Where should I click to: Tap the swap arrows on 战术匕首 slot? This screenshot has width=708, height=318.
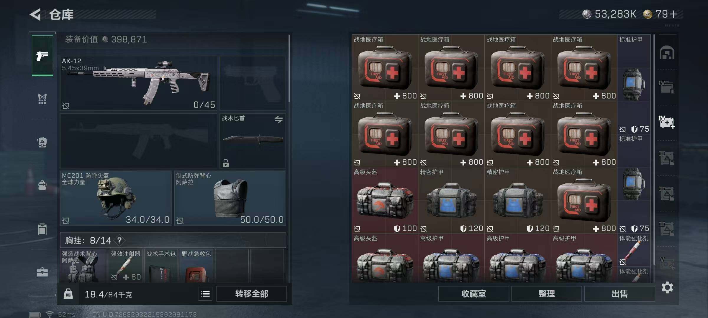pos(278,119)
